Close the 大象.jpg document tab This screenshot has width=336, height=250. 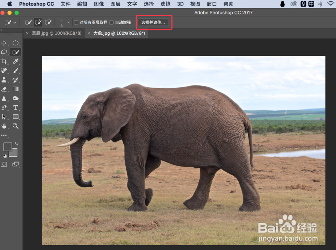[89, 33]
